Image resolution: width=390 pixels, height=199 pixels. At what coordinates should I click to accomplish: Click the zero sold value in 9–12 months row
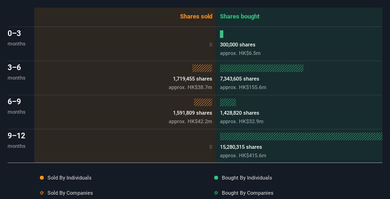[211, 147]
